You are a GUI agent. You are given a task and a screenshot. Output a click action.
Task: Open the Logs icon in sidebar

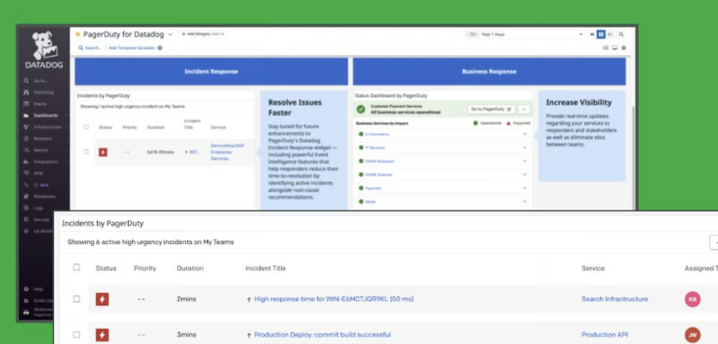tap(26, 208)
